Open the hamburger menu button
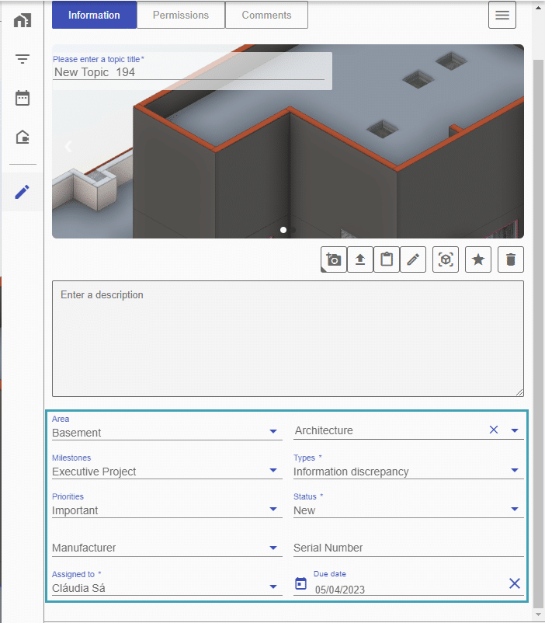Image resolution: width=545 pixels, height=623 pixels. coord(502,15)
